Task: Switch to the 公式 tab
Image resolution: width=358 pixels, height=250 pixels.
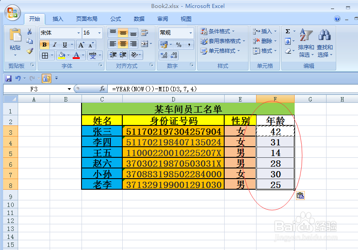Action: (x=116, y=19)
